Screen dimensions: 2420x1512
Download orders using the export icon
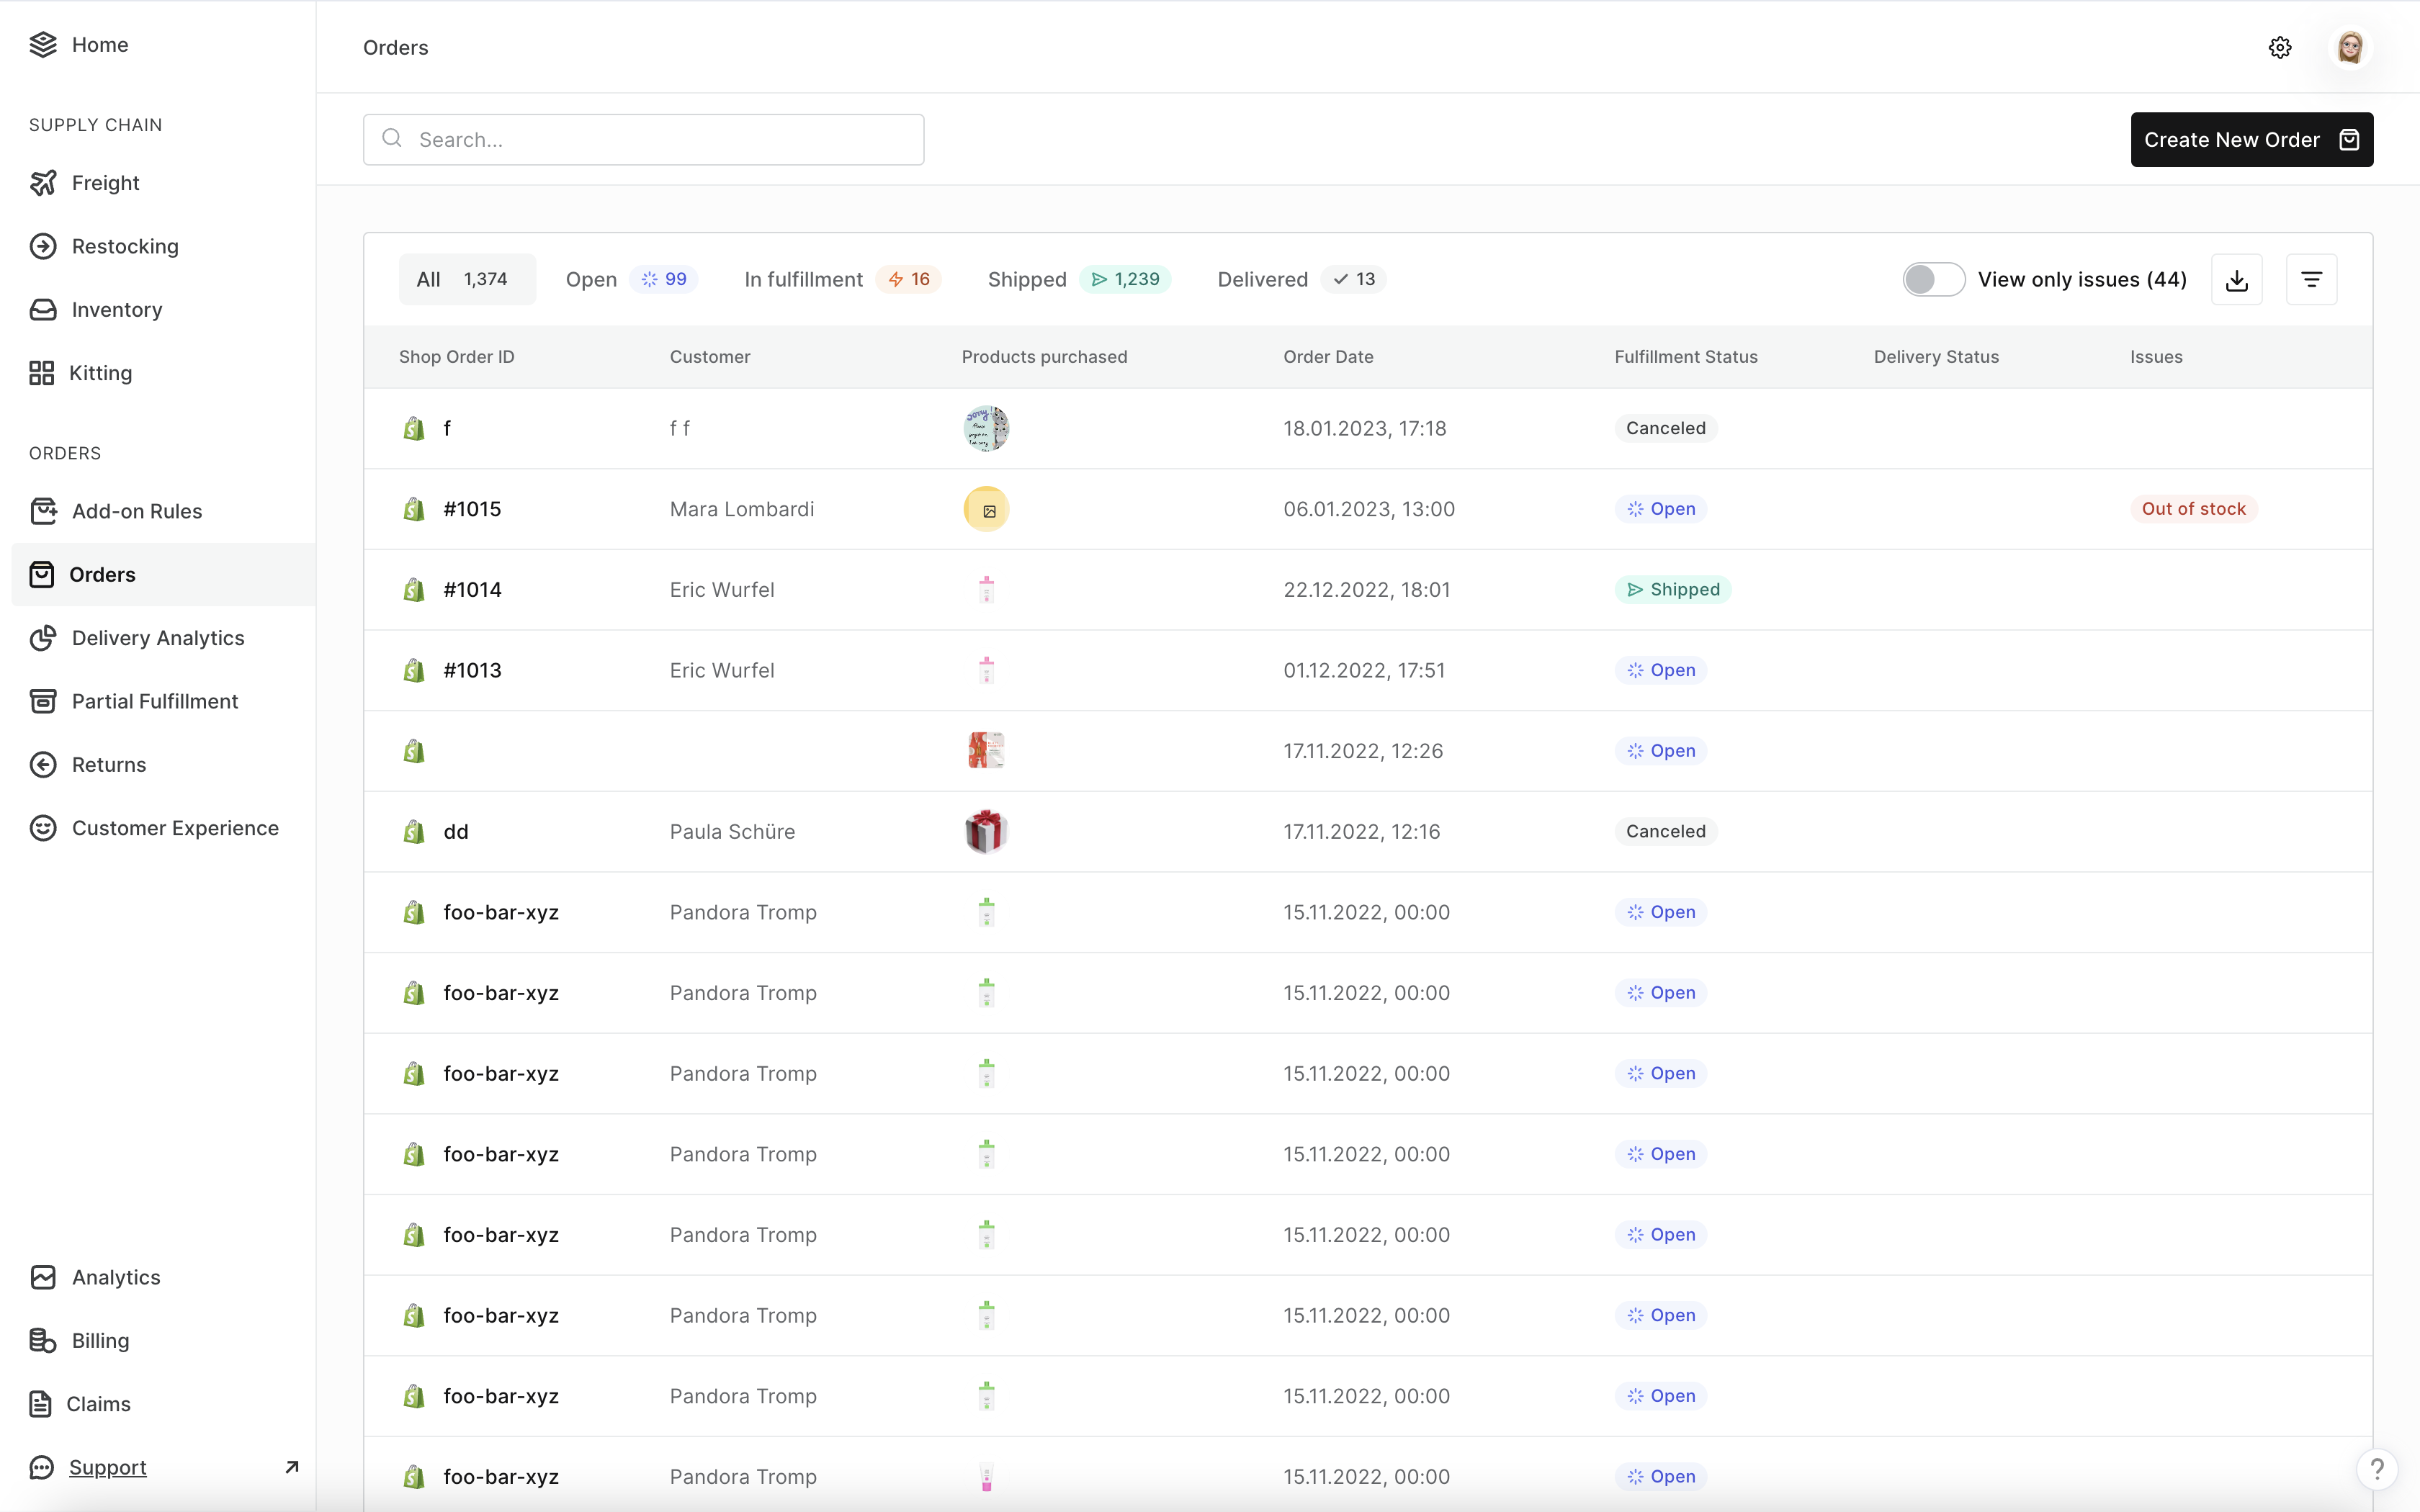(x=2236, y=280)
